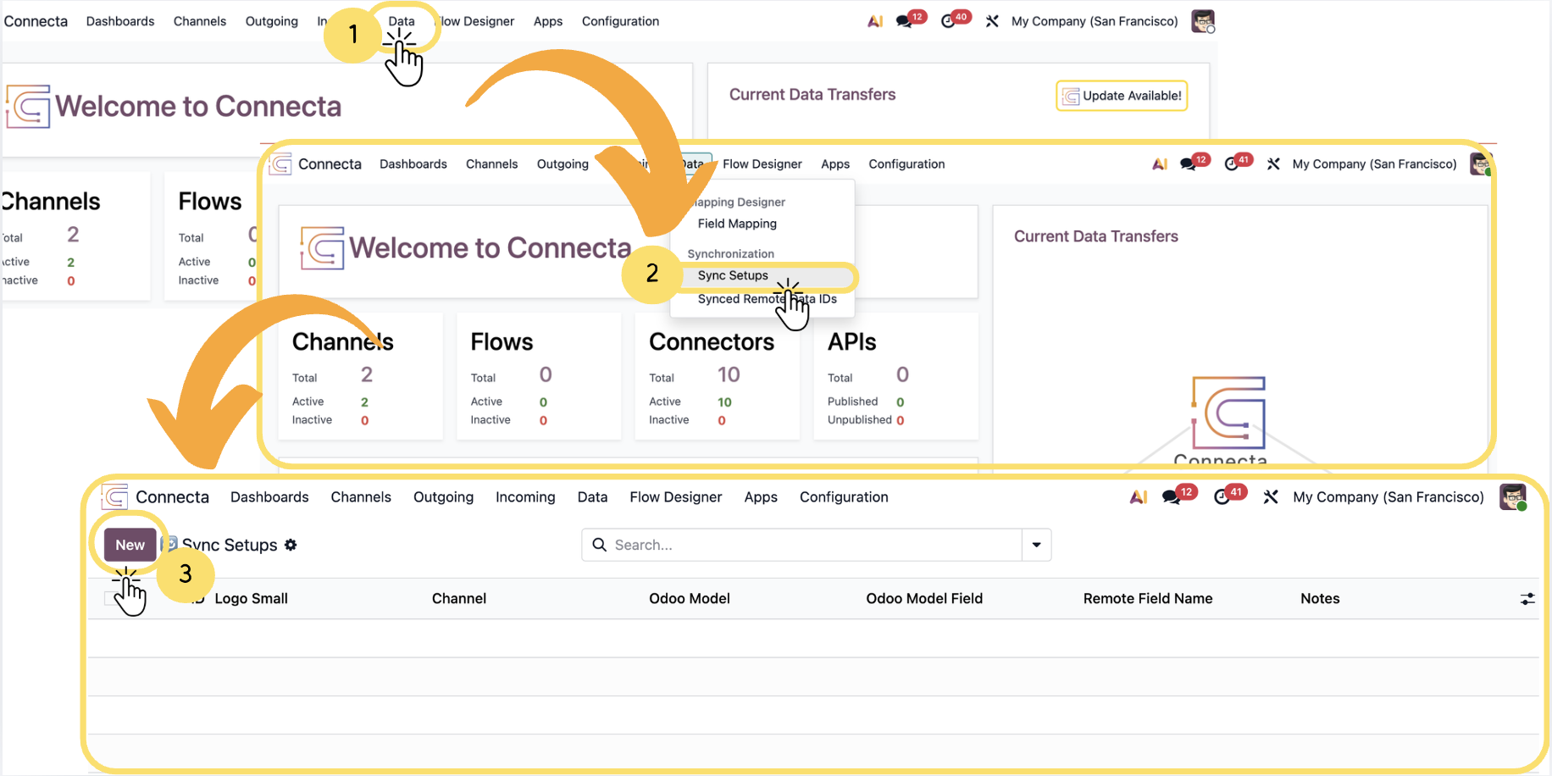This screenshot has width=1552, height=776.
Task: Open Incoming menu in bottom navigation bar
Action: pos(525,497)
